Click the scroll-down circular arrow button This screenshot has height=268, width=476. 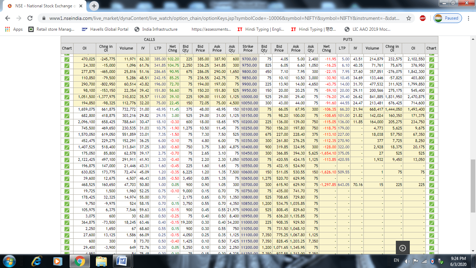point(402,248)
